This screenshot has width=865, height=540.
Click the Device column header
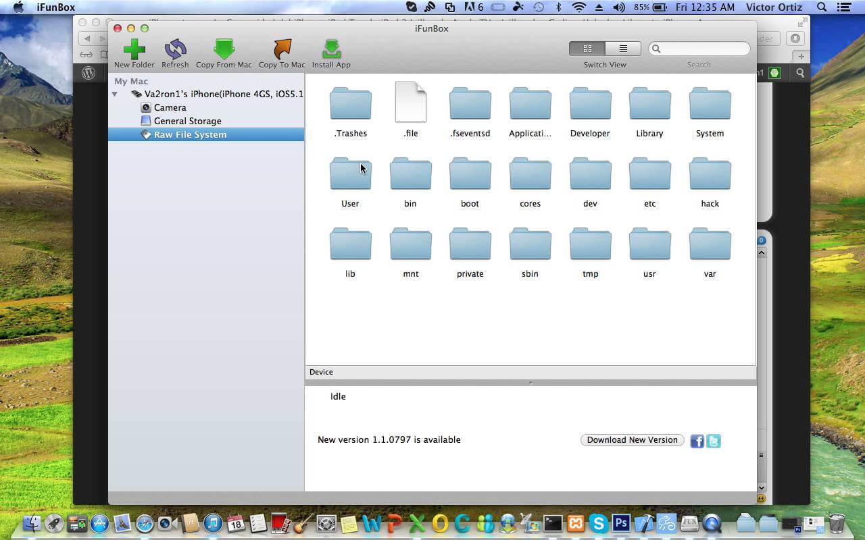(x=530, y=372)
